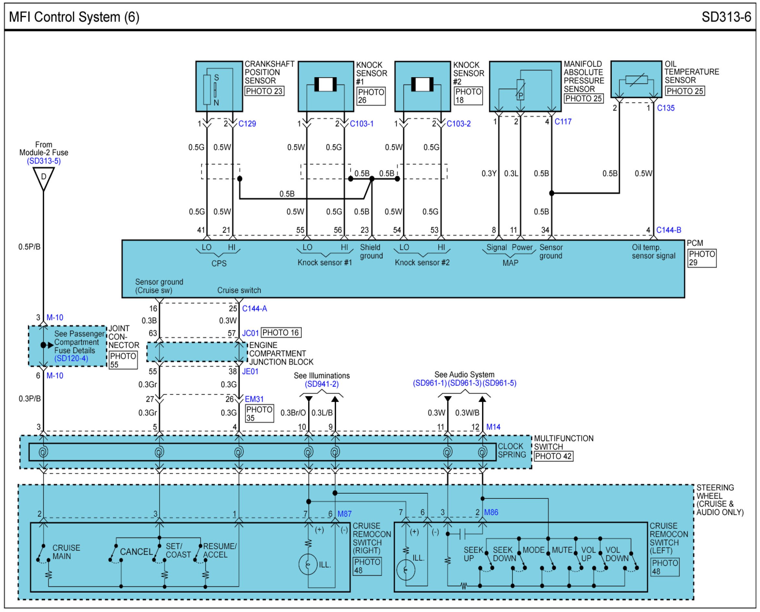This screenshot has height=612, width=760.
Task: Click the oil temperature thermistor symbol
Action: tap(636, 80)
